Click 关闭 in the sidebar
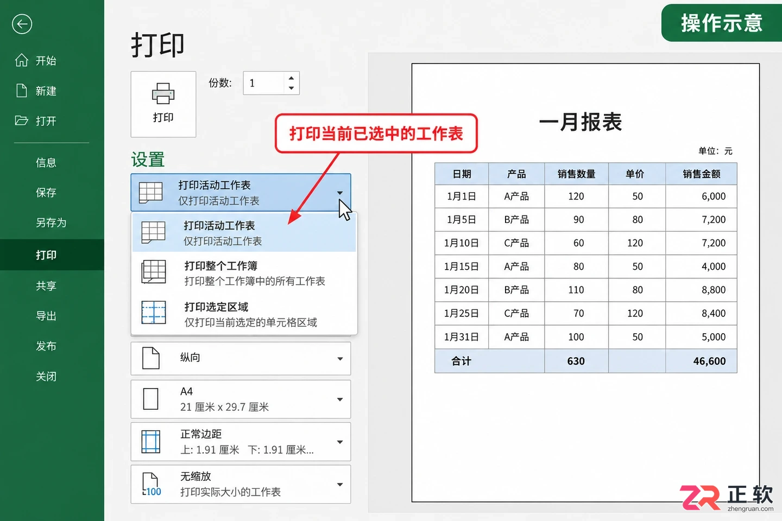Image resolution: width=782 pixels, height=521 pixels. coord(46,376)
